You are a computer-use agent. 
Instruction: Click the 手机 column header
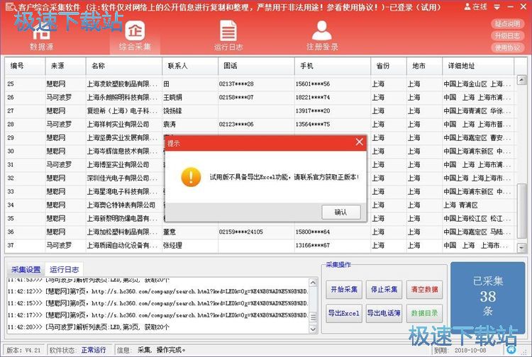pos(333,66)
